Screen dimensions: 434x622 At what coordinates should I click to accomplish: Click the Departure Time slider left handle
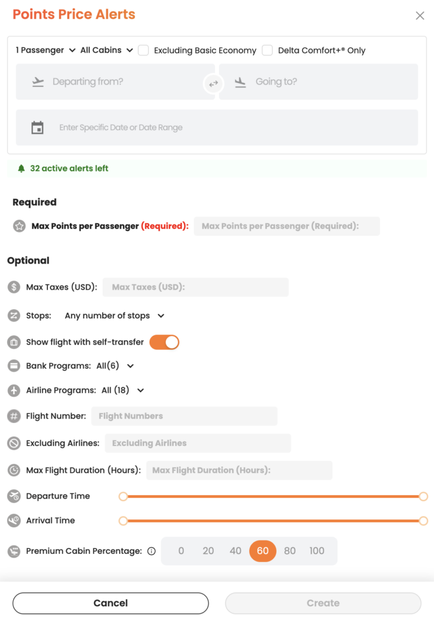point(123,496)
